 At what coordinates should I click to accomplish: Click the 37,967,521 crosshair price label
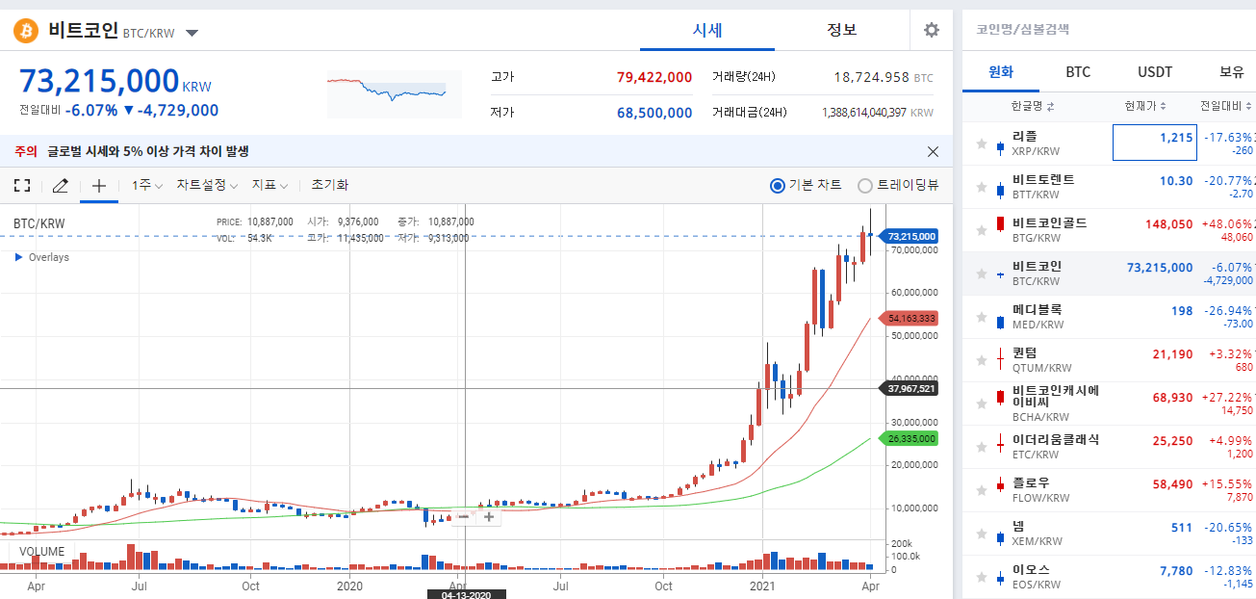(x=908, y=388)
